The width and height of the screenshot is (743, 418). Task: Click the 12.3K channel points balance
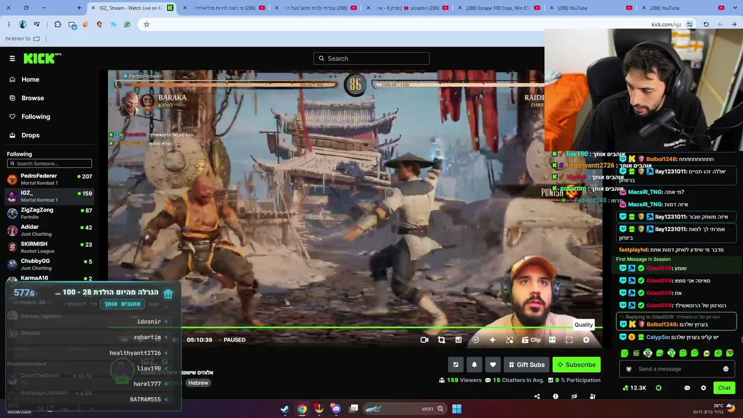pyautogui.click(x=634, y=388)
